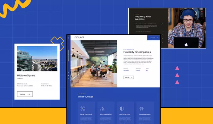Click the Midtown Square building photo
Image resolution: width=213 pixels, height=124 pixels.
point(37,59)
